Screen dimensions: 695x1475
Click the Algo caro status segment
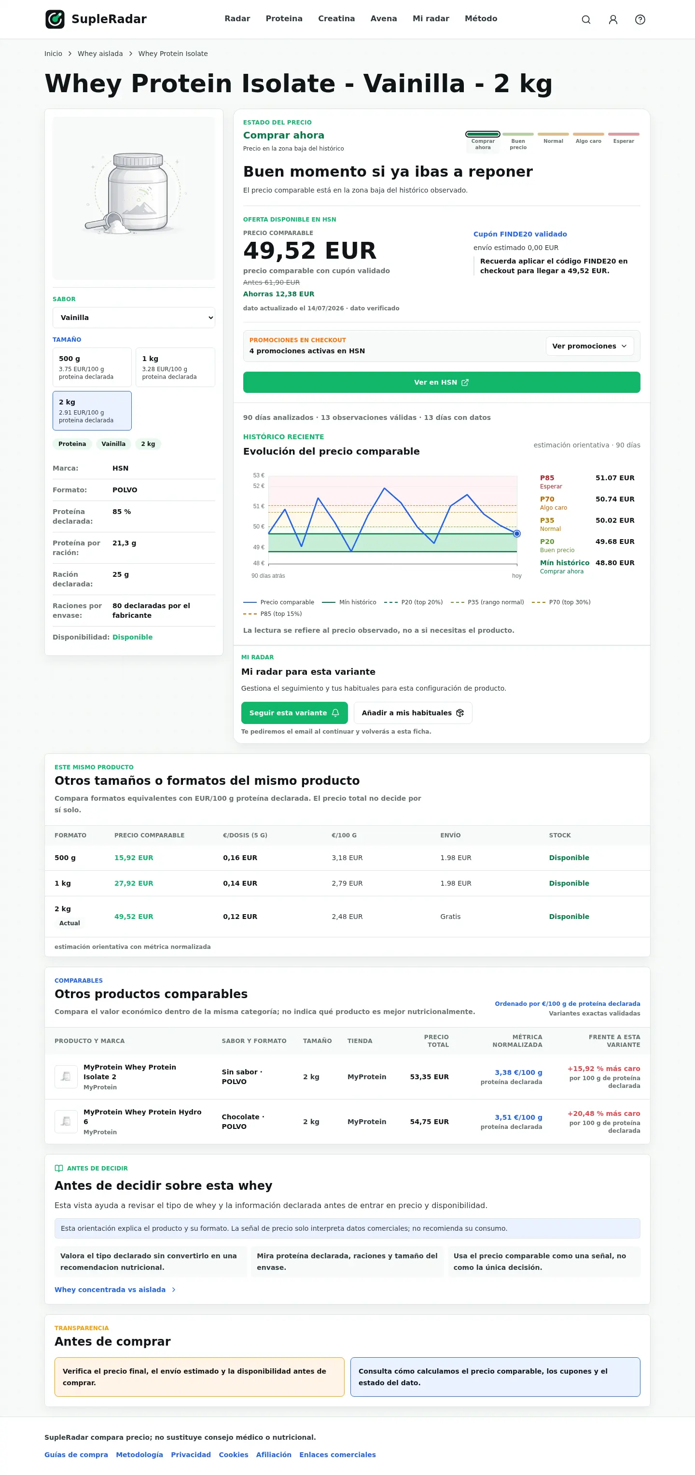coord(588,138)
